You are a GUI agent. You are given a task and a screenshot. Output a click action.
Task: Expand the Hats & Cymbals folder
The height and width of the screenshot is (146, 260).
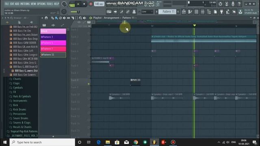tap(22, 97)
